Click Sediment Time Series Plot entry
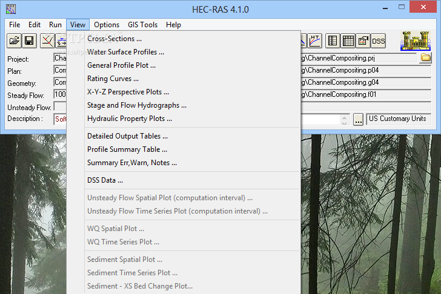Viewport: 441px width, 294px height. (184, 273)
